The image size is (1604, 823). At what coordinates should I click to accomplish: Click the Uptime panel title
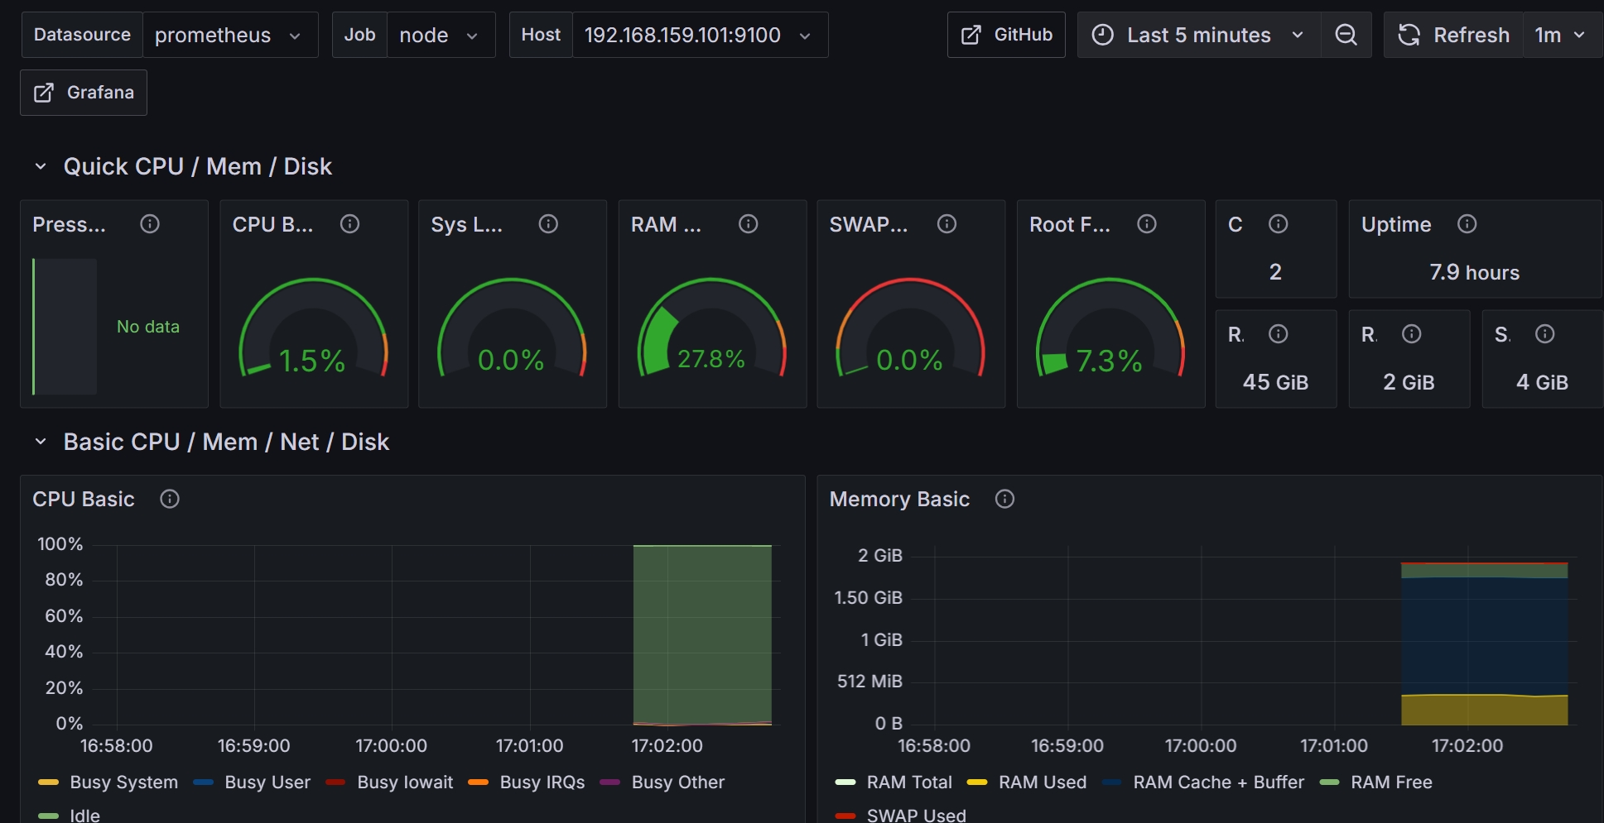pos(1396,225)
